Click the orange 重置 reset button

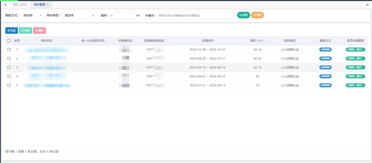(257, 15)
